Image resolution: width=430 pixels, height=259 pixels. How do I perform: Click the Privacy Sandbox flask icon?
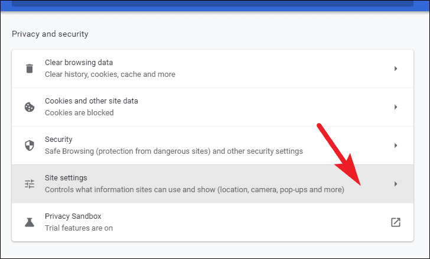(x=30, y=222)
